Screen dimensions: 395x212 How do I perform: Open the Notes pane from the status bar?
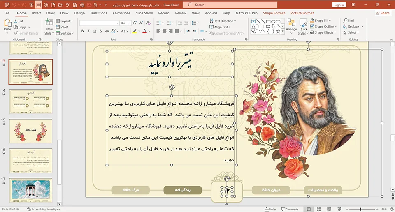pyautogui.click(x=270, y=209)
